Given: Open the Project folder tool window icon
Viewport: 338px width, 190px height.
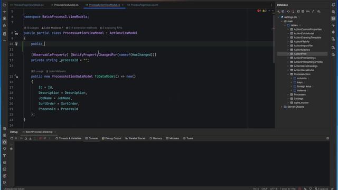Looking at the screenshot, I should pos(4,5).
